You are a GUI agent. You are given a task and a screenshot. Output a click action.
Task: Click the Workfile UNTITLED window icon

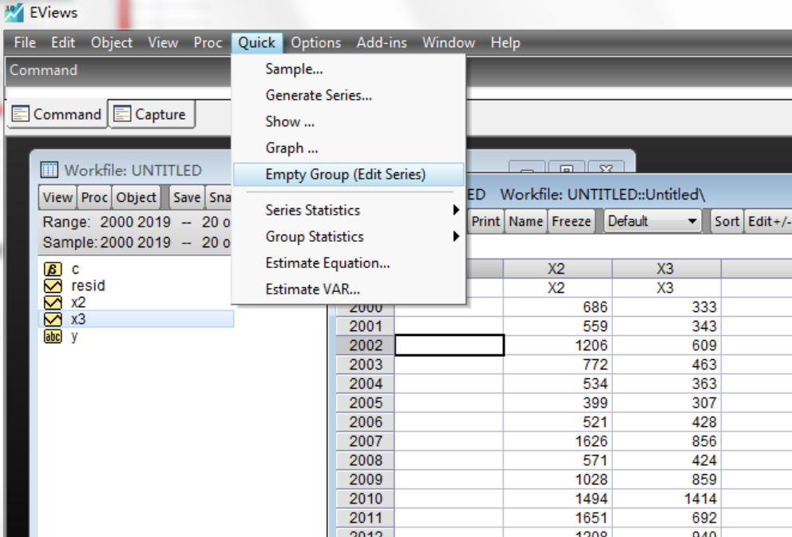[x=49, y=170]
